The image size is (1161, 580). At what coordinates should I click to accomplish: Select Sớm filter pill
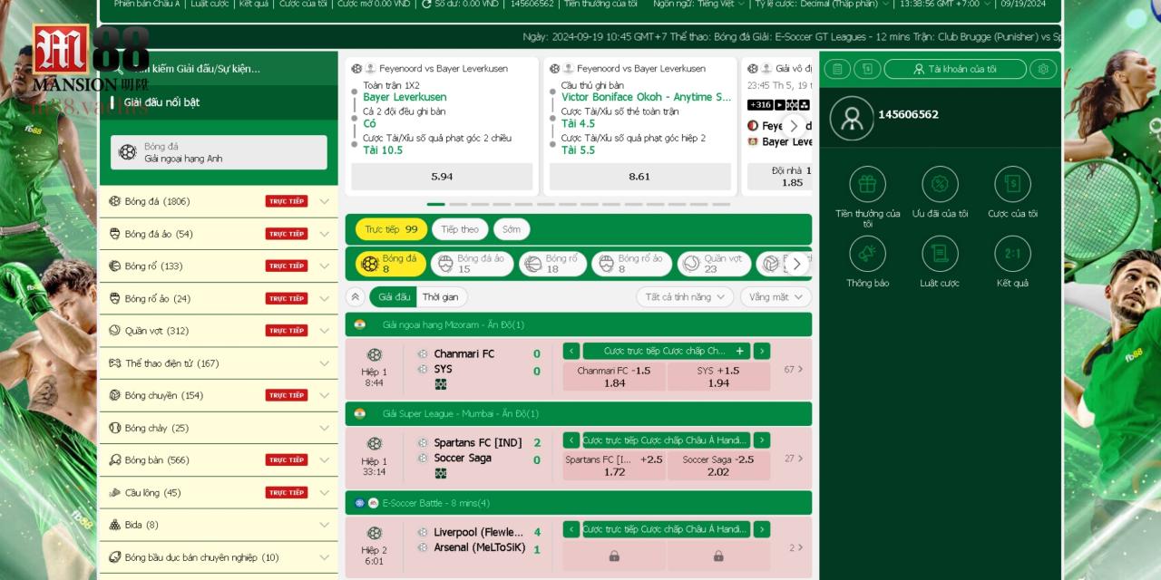tap(512, 229)
